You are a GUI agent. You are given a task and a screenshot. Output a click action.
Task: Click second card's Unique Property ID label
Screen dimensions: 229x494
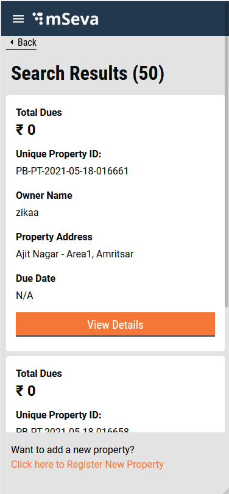[x=58, y=415]
